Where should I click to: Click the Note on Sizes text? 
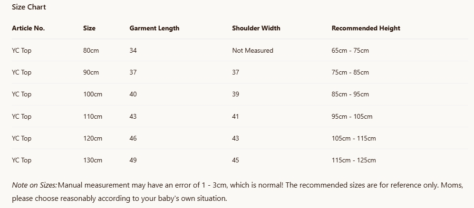pyautogui.click(x=34, y=185)
